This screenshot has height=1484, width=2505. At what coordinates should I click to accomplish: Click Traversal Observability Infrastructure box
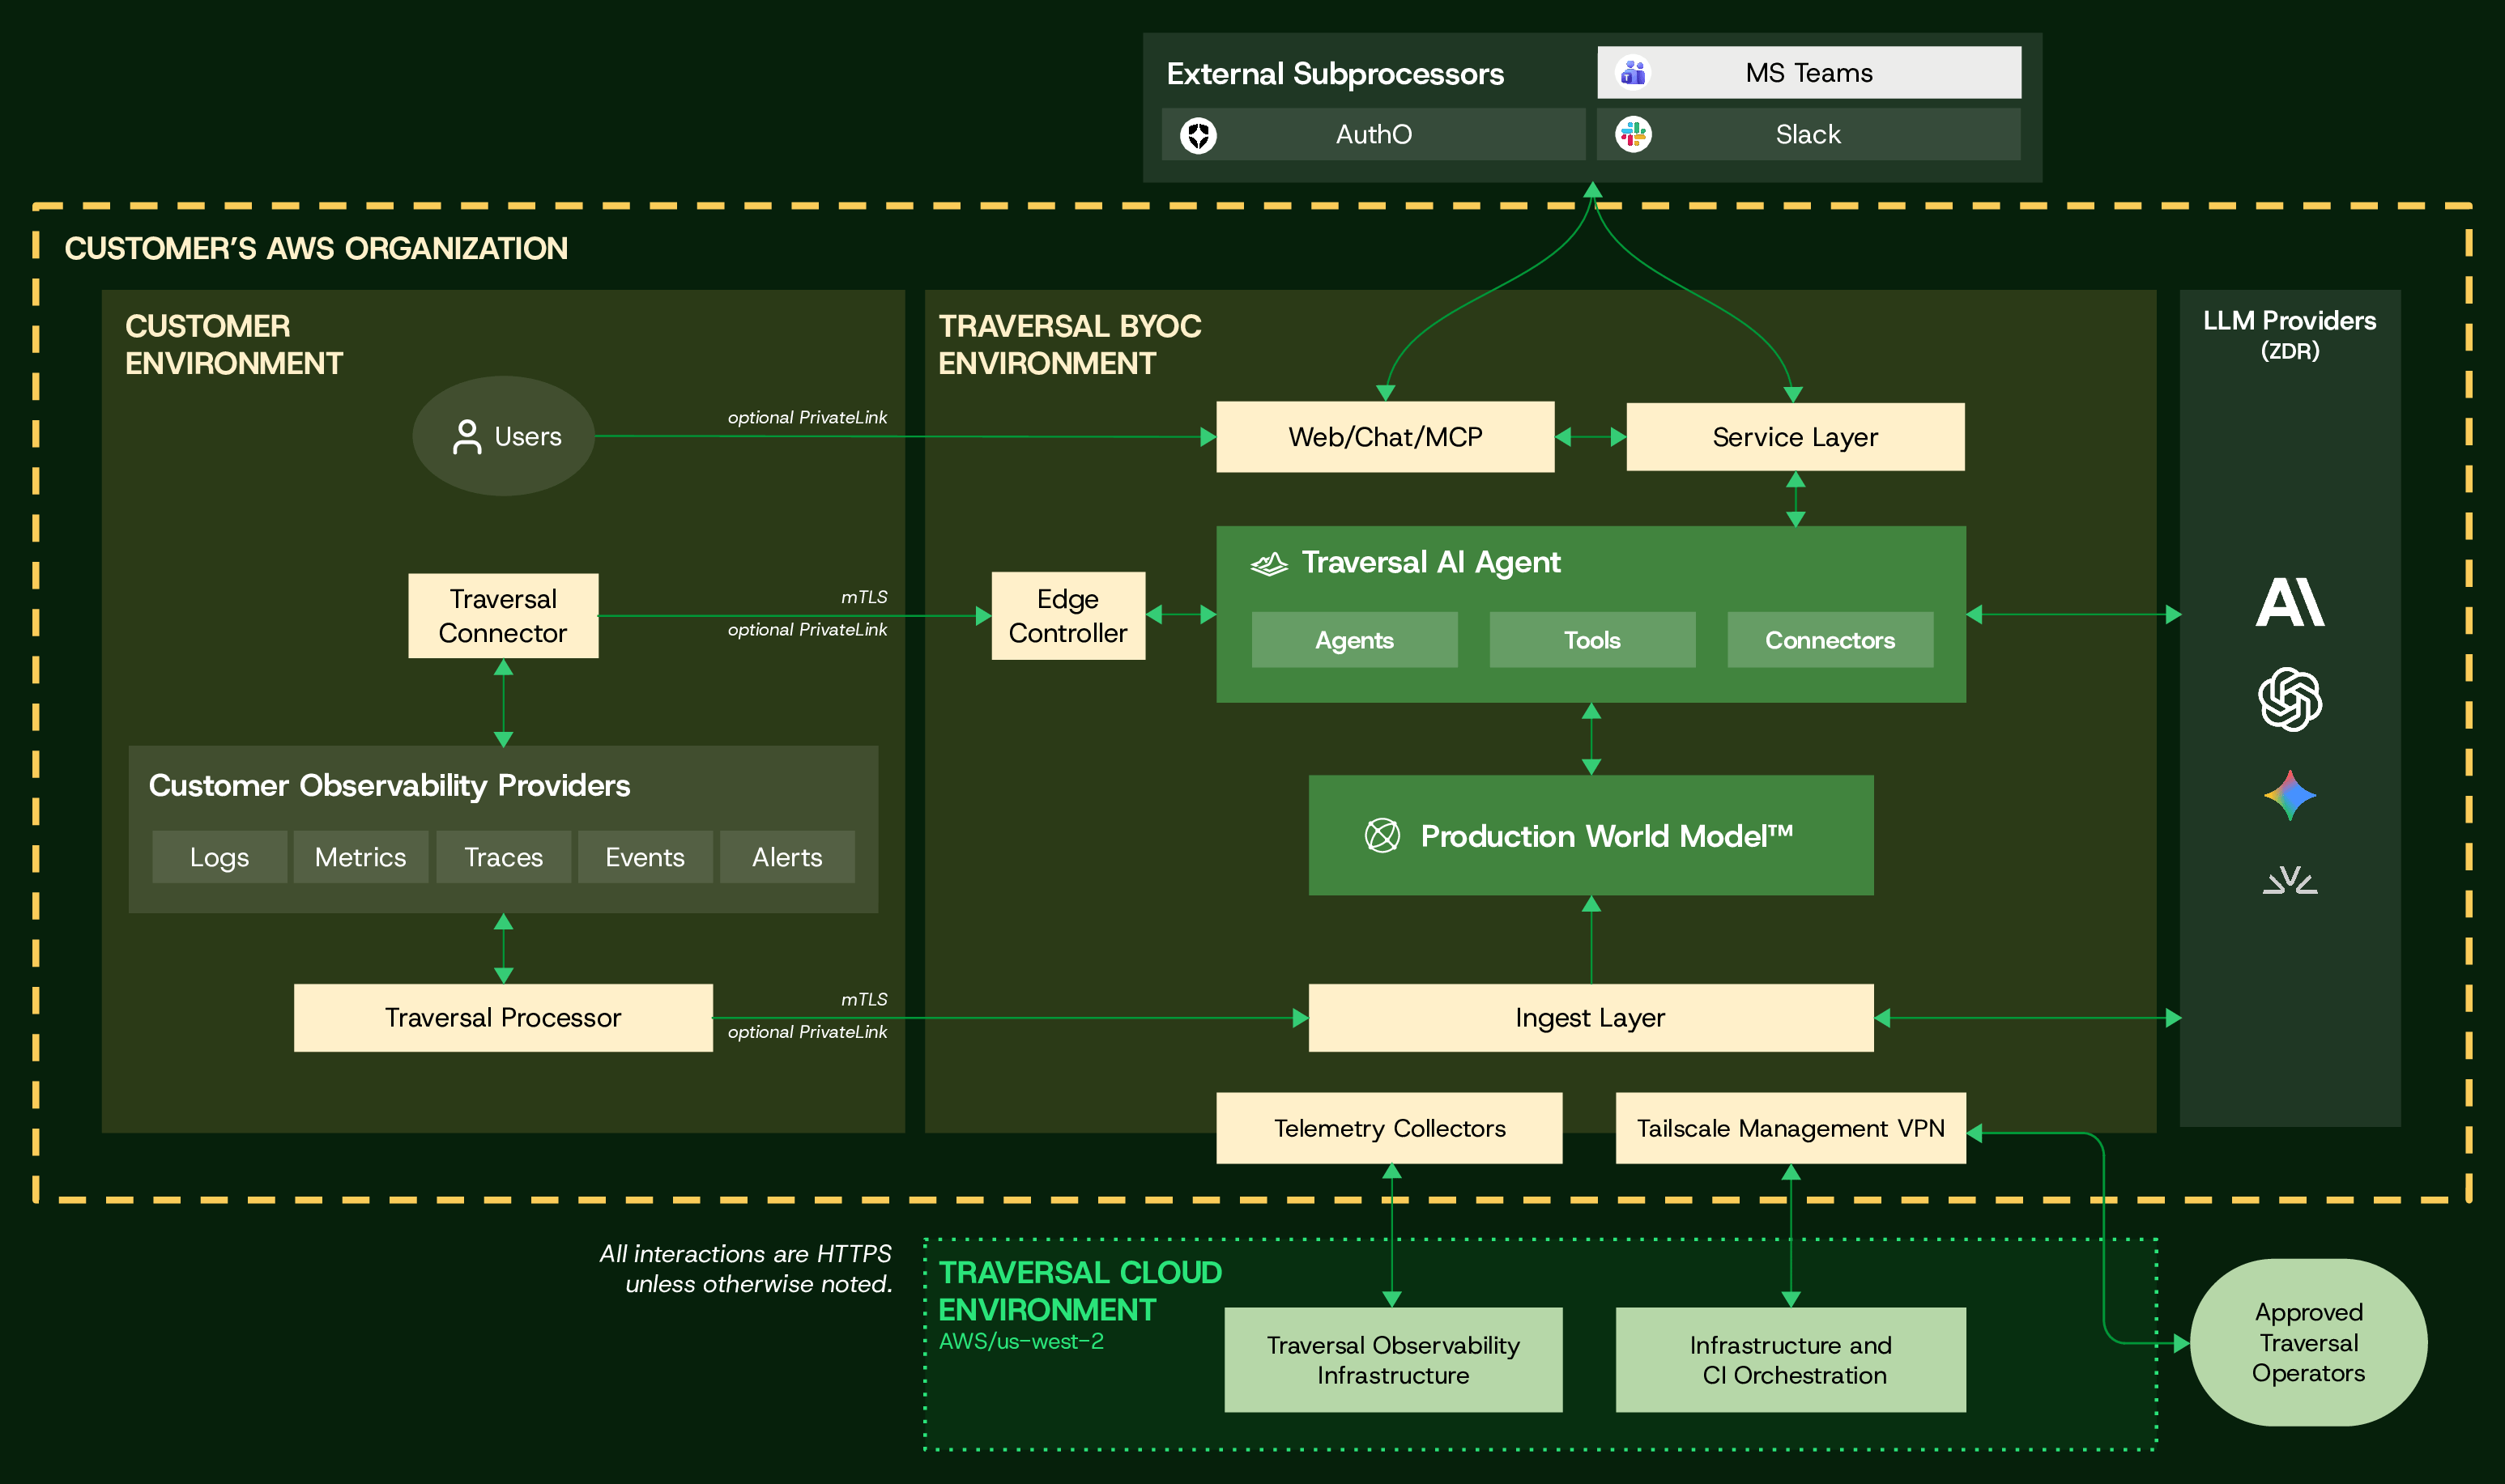pyautogui.click(x=1392, y=1360)
